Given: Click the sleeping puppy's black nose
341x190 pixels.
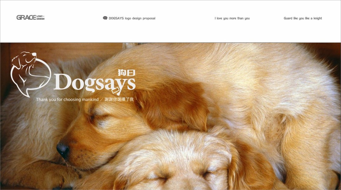Looking at the screenshot, I should coord(63,149).
